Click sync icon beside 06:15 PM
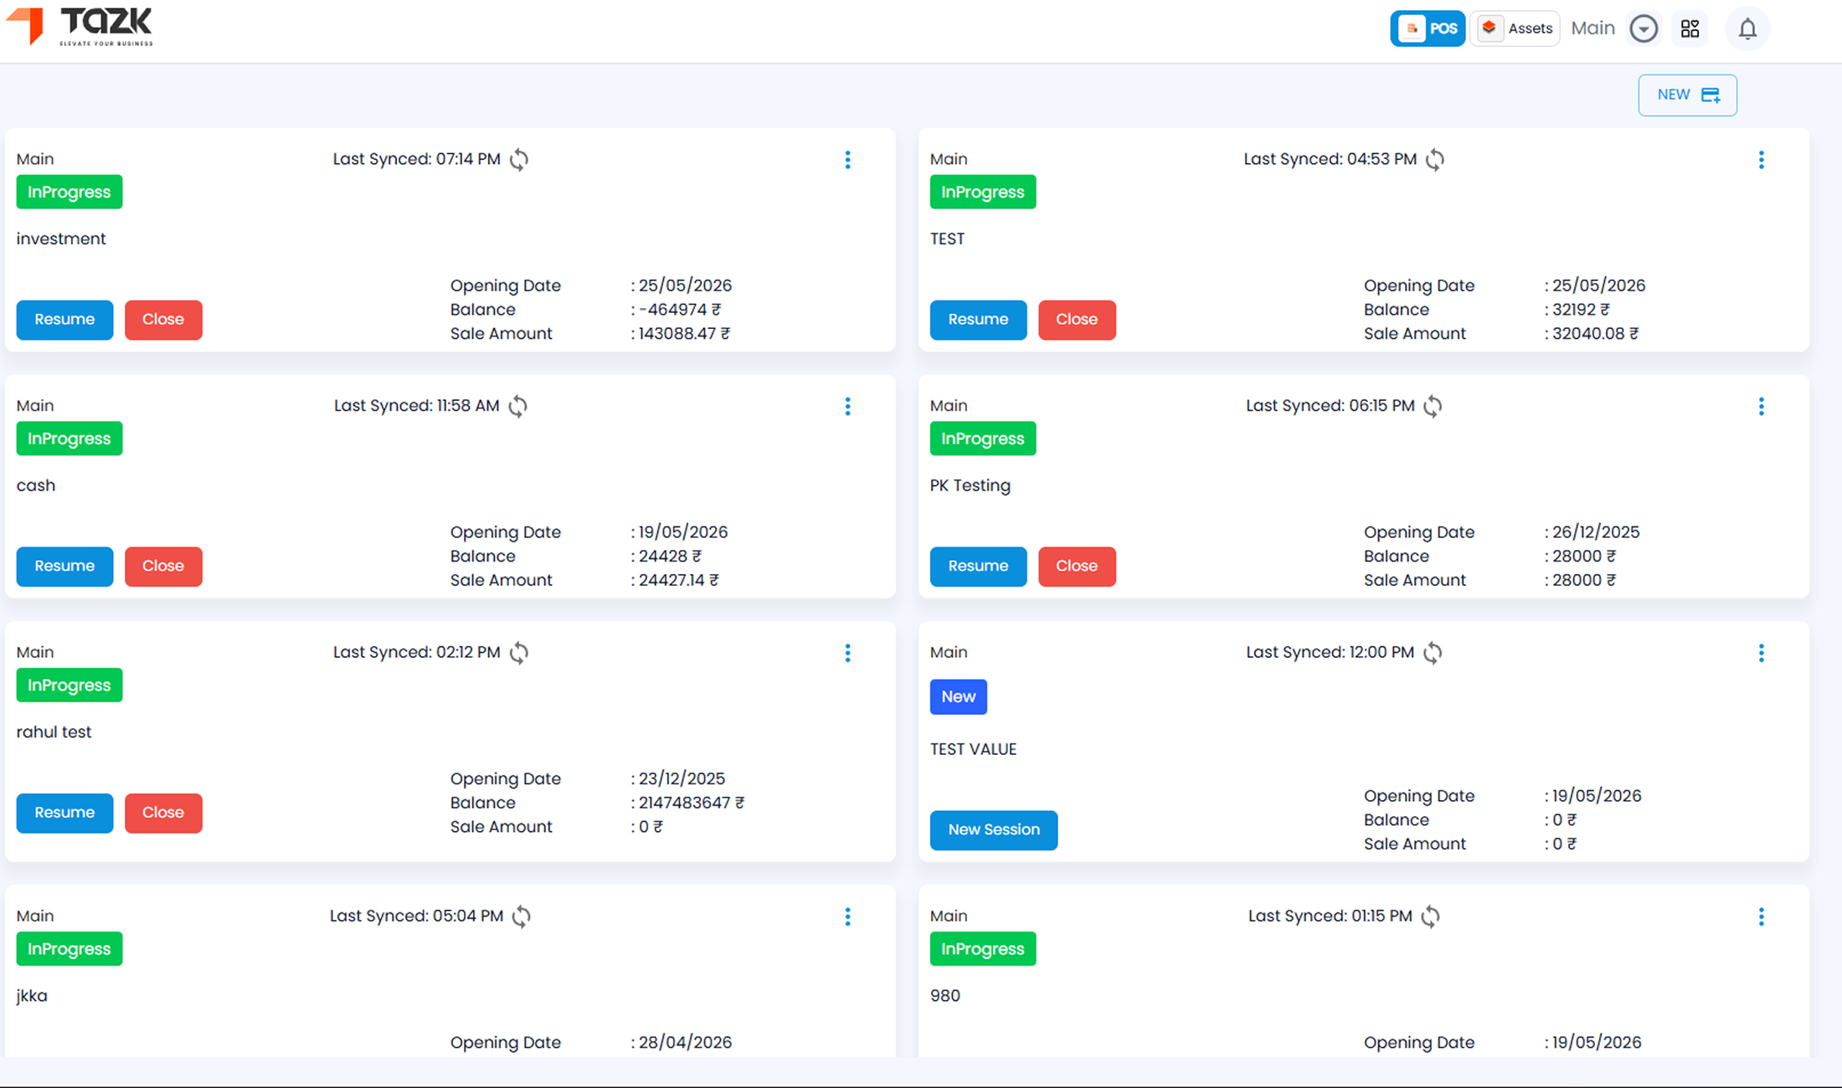 (1433, 406)
